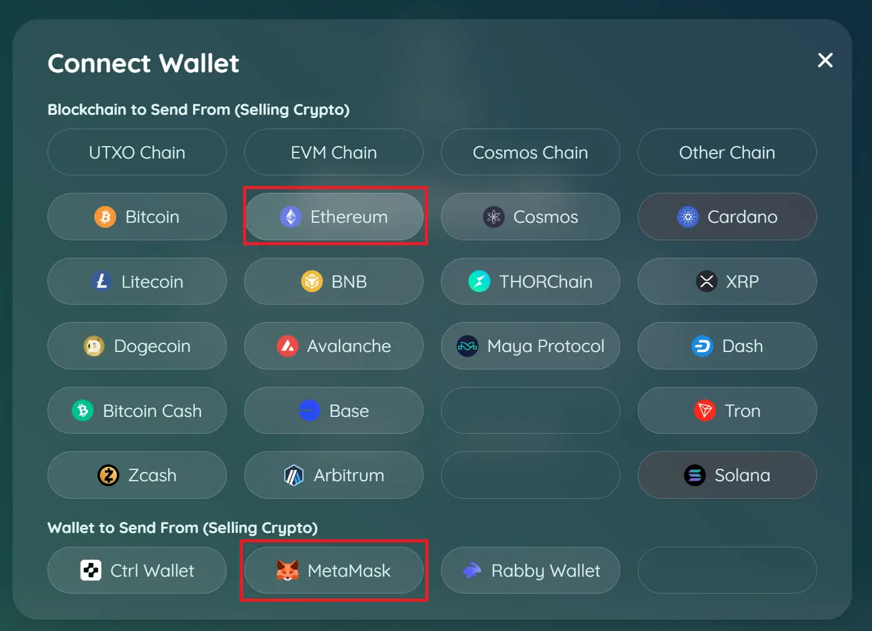Pick Litecoin as the blockchain
The width and height of the screenshot is (872, 631).
137,281
